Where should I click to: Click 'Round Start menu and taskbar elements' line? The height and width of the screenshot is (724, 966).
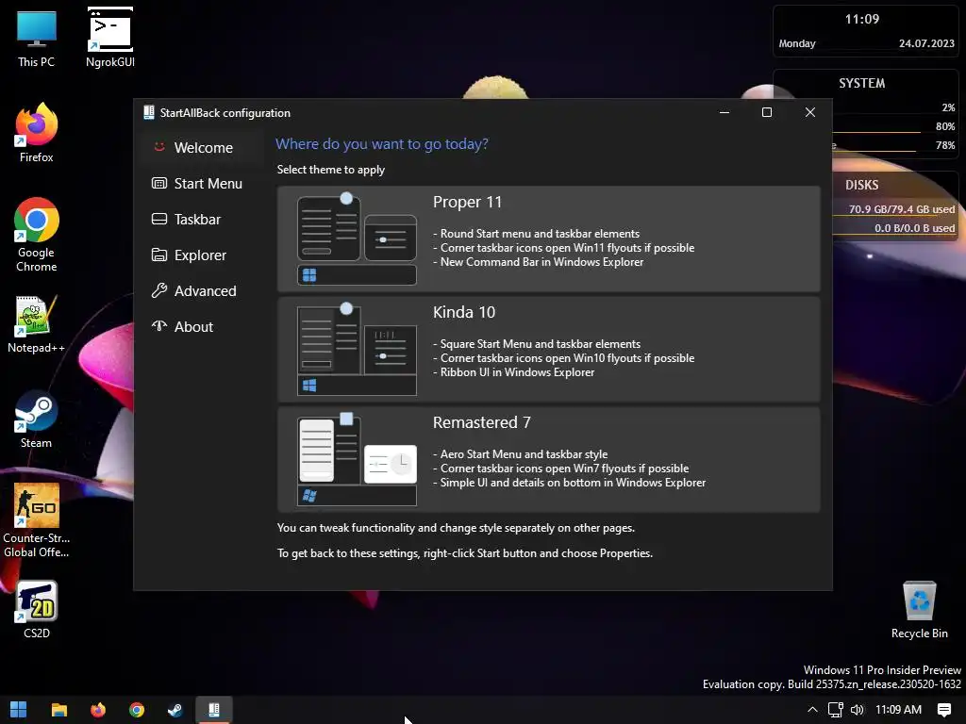536,234
